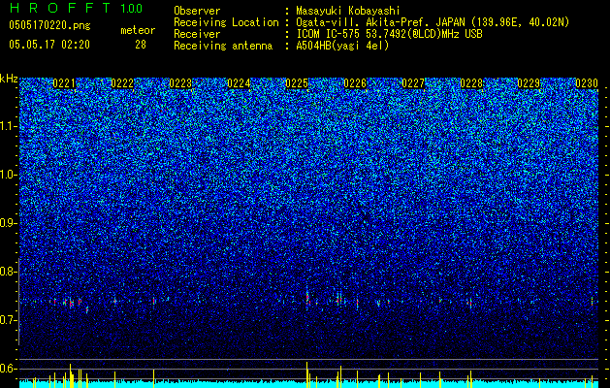Click the A504HB(yagi 4el) antenna text
This screenshot has height=388, width=610.
pyautogui.click(x=342, y=46)
